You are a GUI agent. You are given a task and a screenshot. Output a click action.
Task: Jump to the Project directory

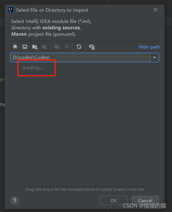pyautogui.click(x=35, y=47)
